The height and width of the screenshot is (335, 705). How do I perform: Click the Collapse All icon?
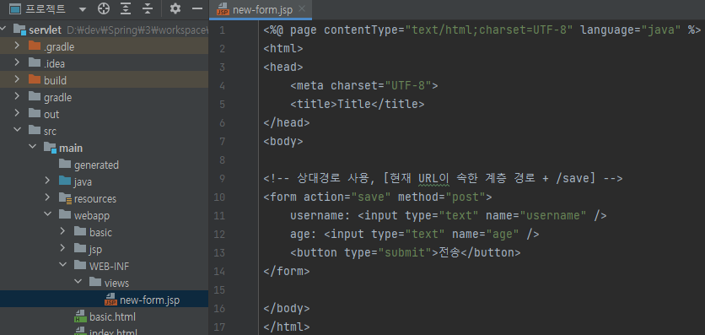point(148,8)
